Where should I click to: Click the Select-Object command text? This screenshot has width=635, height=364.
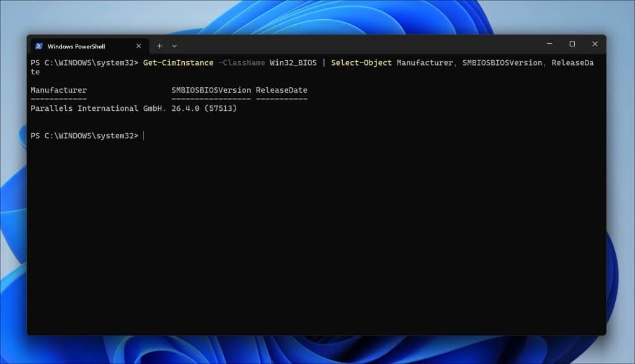362,63
